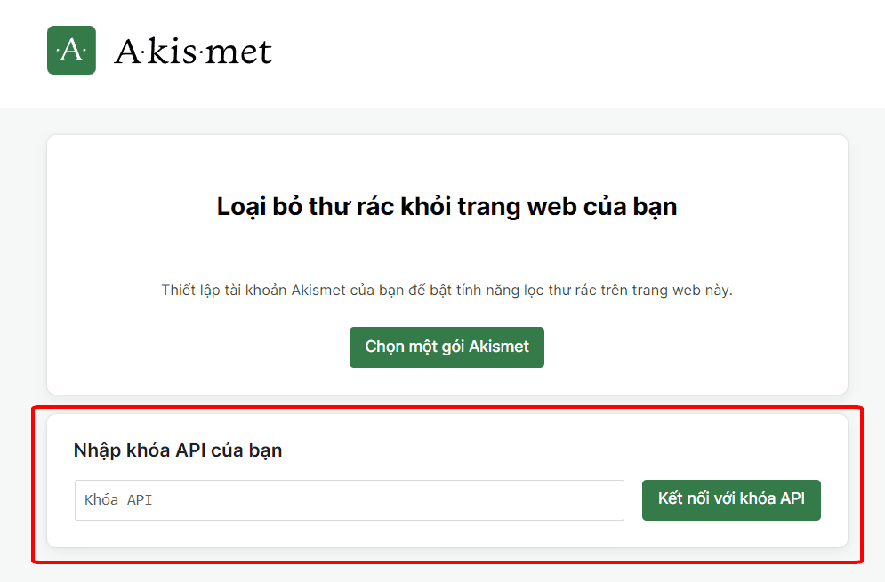Screen dimensions: 885x582
Task: Click the green Akismet logo icon
Action: [x=72, y=50]
